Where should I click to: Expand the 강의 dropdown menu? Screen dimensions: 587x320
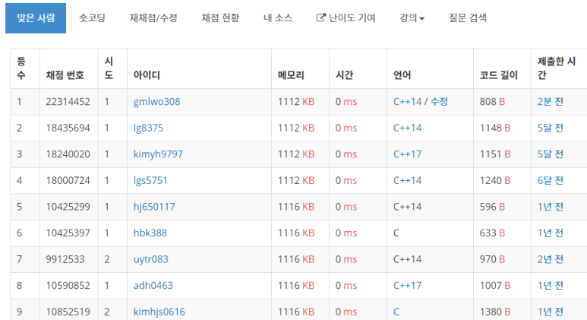coord(412,18)
